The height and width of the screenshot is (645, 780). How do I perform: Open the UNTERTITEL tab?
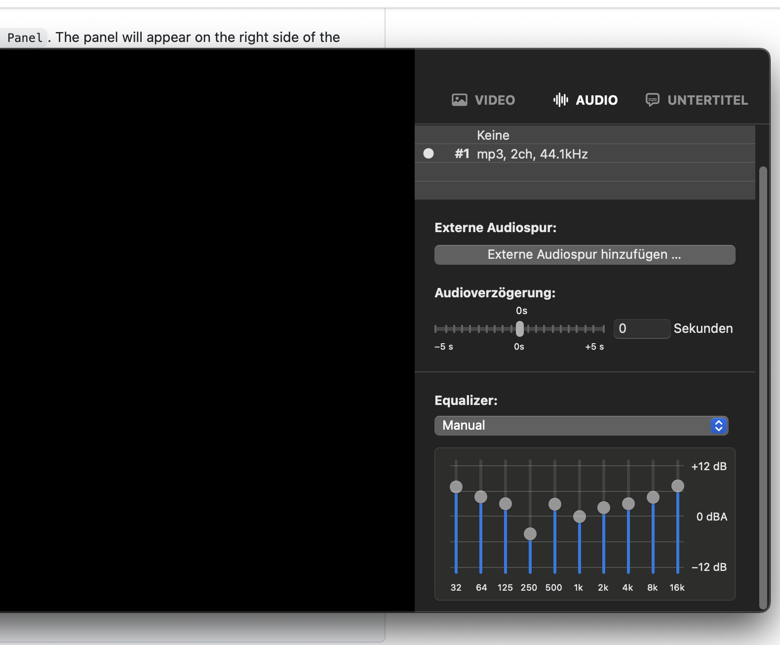click(x=707, y=100)
